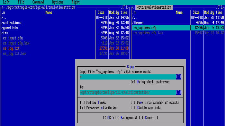Select the /tmp directory
Screen dimensions: 225x126
click(x=48, y=33)
